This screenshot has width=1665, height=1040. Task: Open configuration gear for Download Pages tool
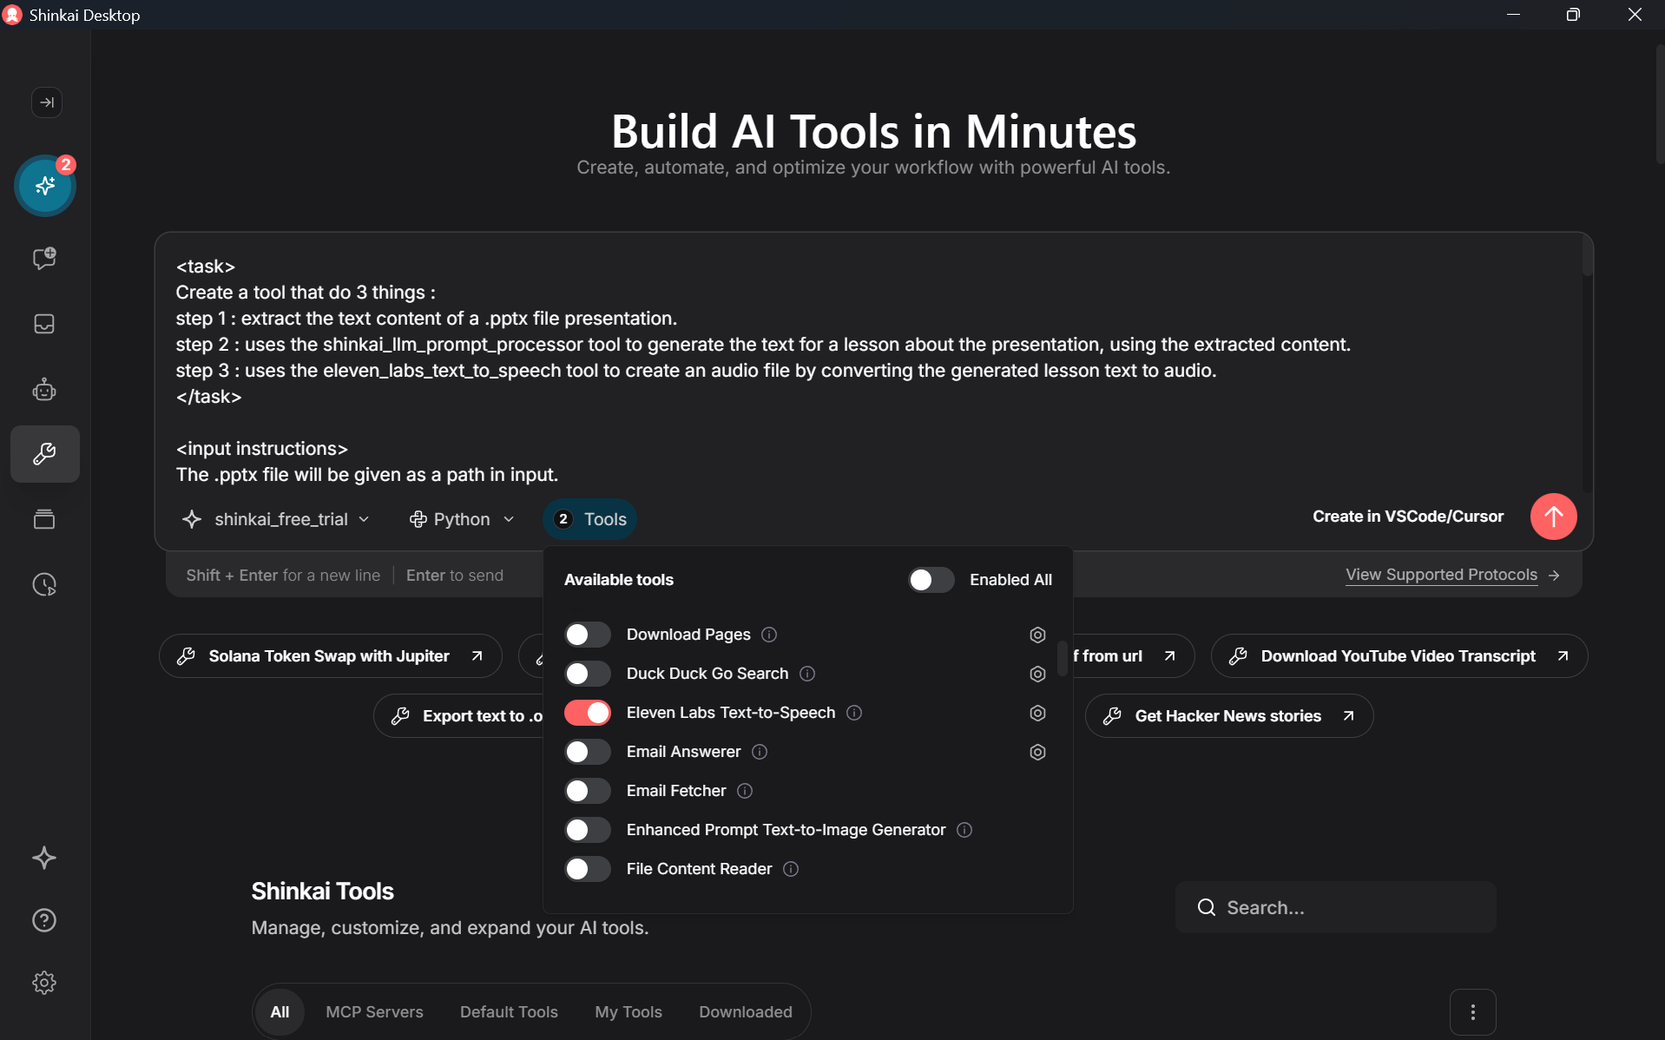1037,635
